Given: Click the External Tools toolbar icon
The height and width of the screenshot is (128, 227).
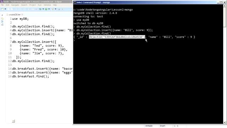Looking at the screenshot, I should tap(53, 9).
